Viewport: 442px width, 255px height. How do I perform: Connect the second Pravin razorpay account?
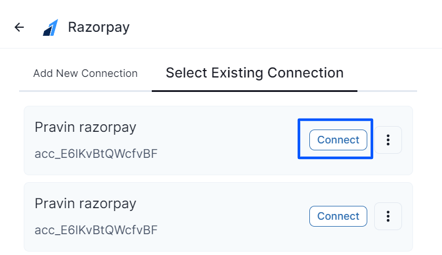338,216
